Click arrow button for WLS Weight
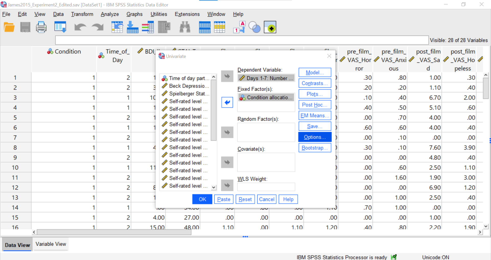 pyautogui.click(x=227, y=185)
